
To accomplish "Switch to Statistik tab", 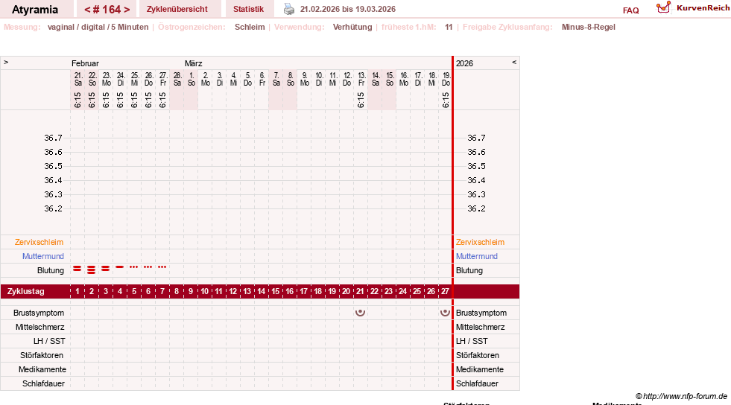I will pos(248,10).
